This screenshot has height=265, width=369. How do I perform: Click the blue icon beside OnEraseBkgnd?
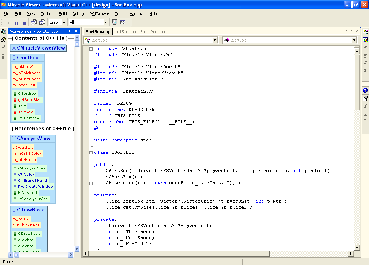(x=15, y=180)
